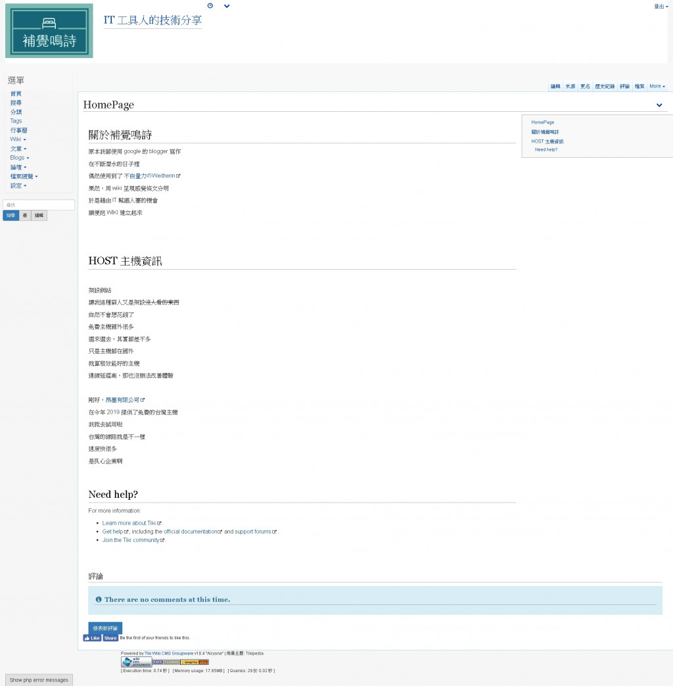Screen dimensions: 673x686
Task: Expand the Wiki submenu in sidebar
Action: [18, 139]
